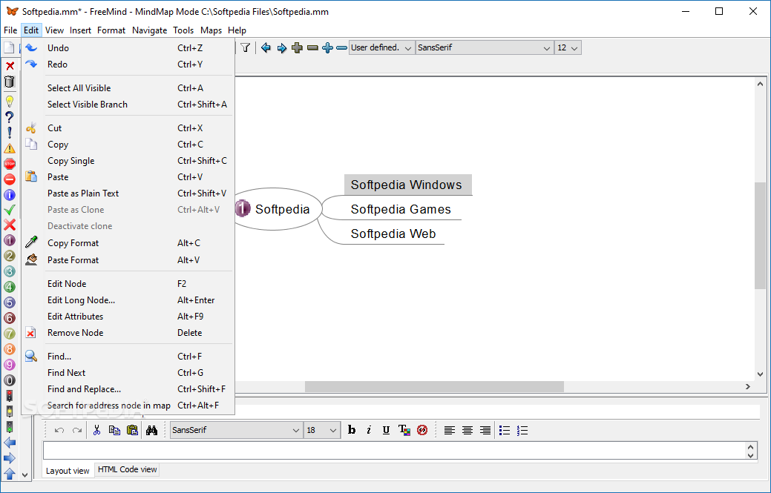Add the red no-entry icon
The height and width of the screenshot is (493, 771).
tap(10, 179)
